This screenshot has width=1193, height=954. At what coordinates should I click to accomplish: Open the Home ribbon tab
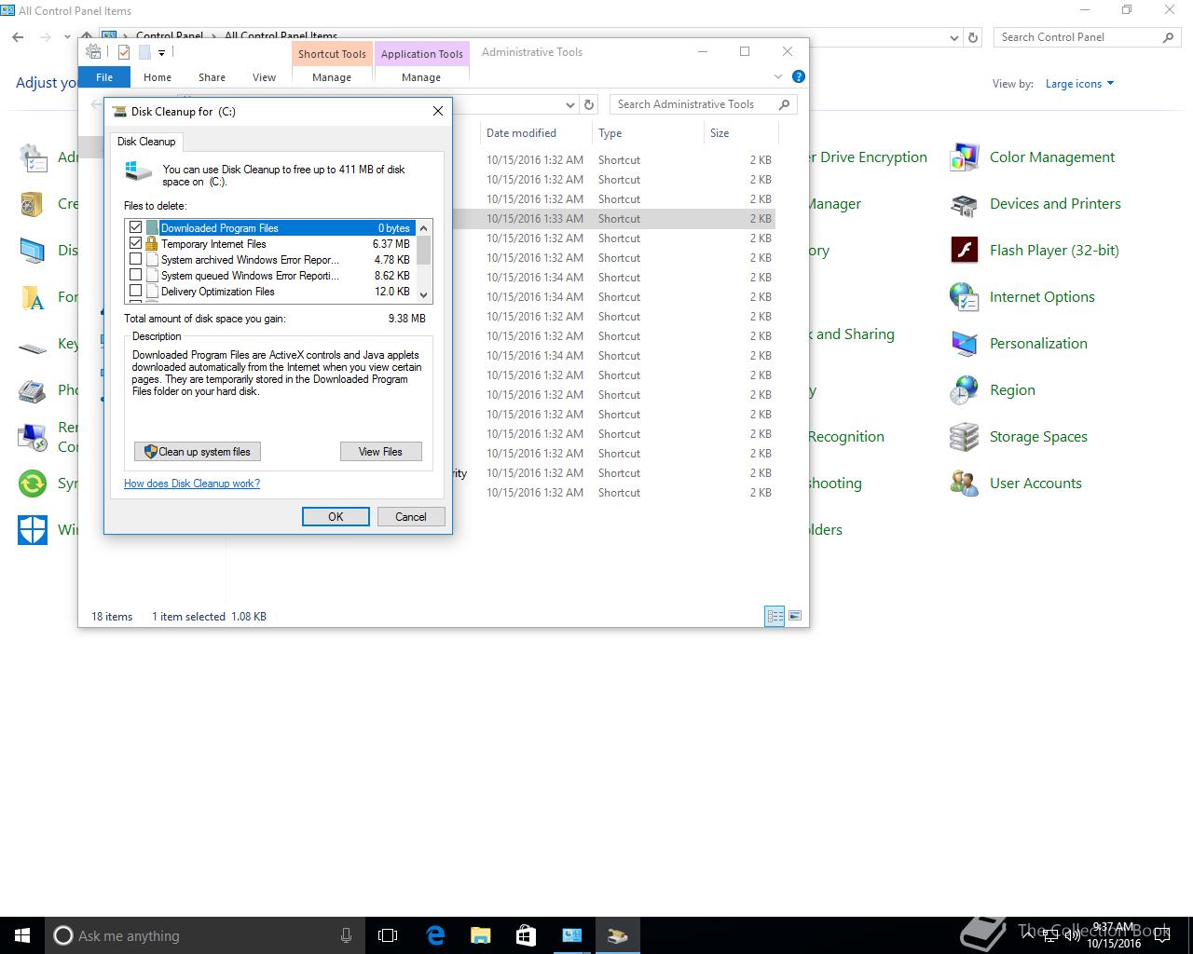[158, 77]
